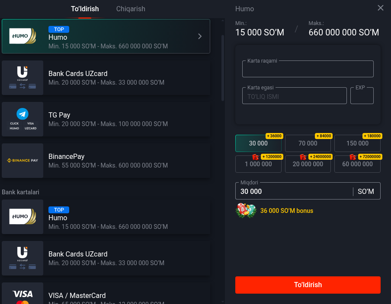Click the 660 000 000 SO'M maximum value

(x=343, y=32)
